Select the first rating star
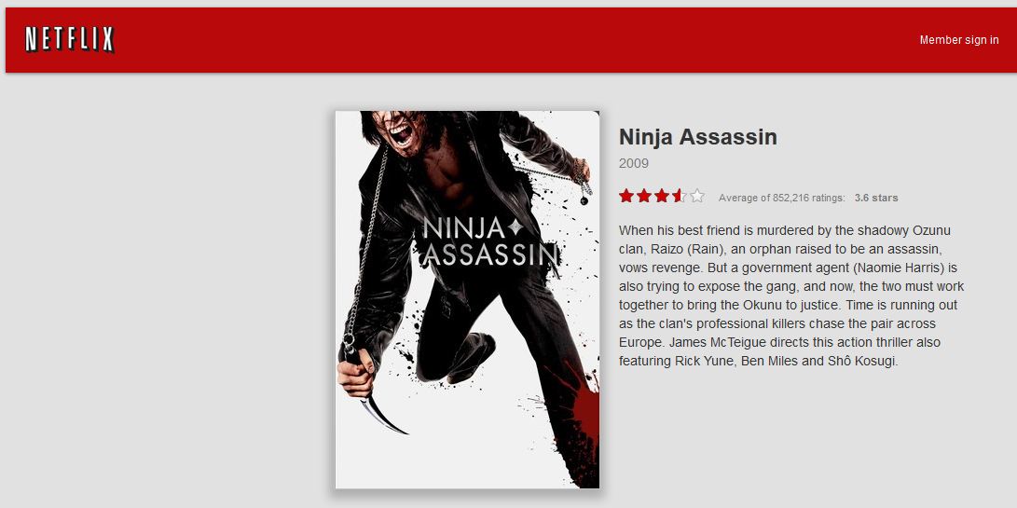This screenshot has width=1017, height=508. [625, 196]
